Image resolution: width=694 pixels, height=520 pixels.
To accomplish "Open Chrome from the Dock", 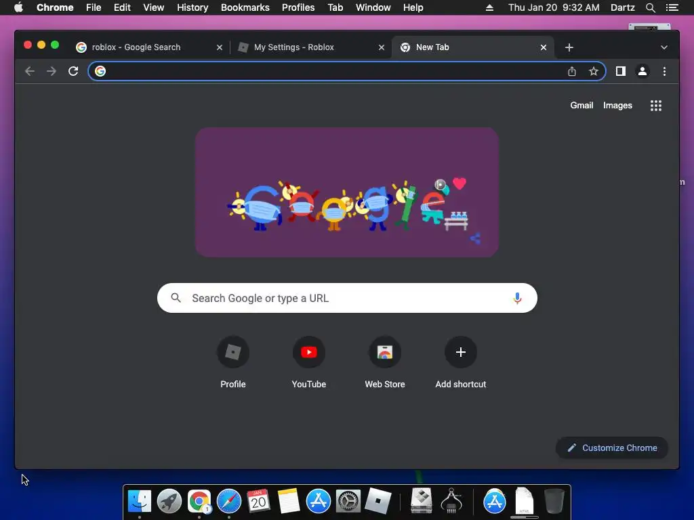I will coord(199,502).
